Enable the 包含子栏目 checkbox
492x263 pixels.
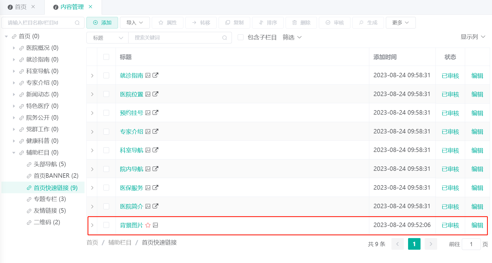click(240, 37)
